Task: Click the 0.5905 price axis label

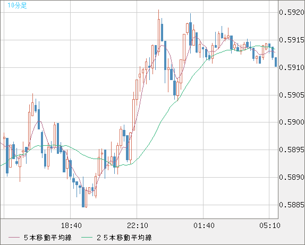Action: (292, 95)
